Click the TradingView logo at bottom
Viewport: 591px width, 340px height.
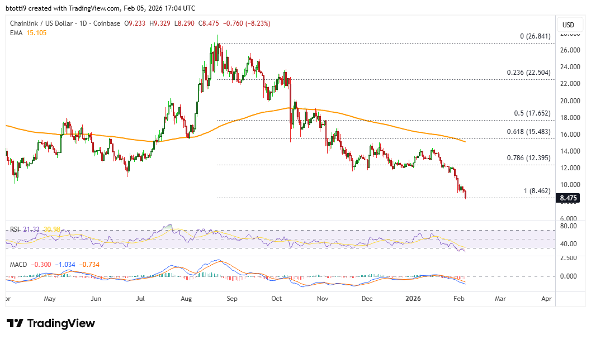51,323
